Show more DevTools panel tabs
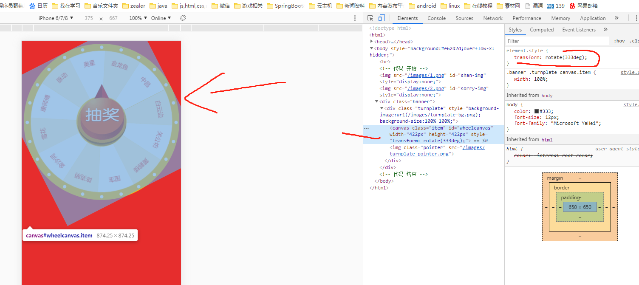639x285 pixels. point(616,18)
